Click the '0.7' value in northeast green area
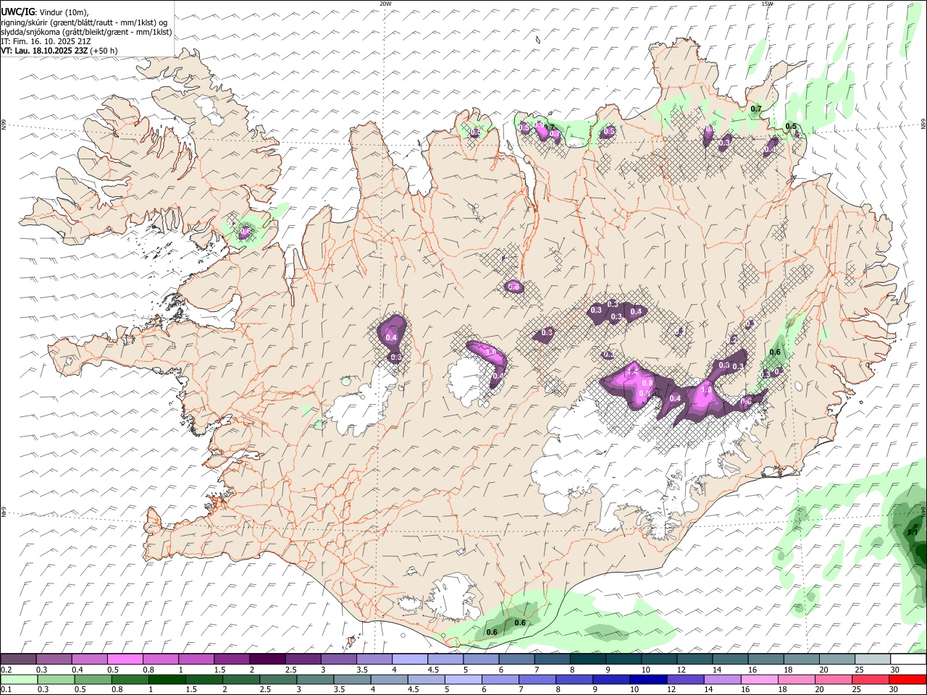Screen dimensions: 927x695 point(756,109)
